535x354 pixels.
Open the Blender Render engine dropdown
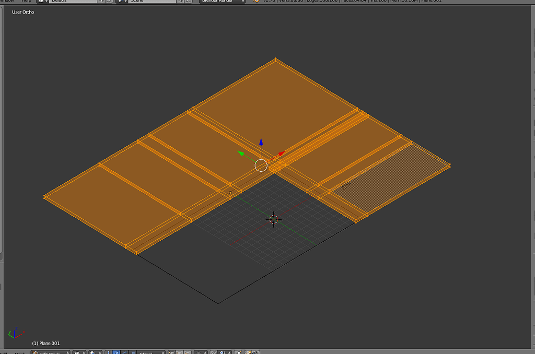pyautogui.click(x=222, y=2)
